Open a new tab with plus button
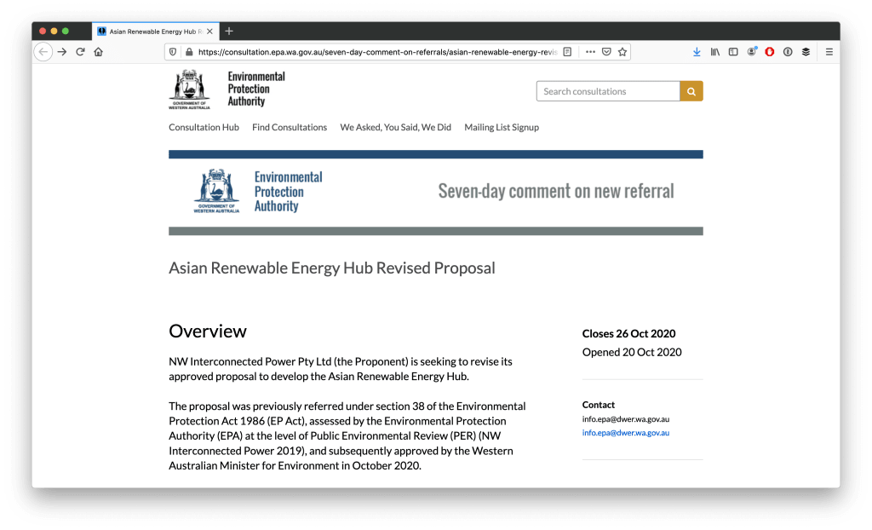 [x=229, y=32]
